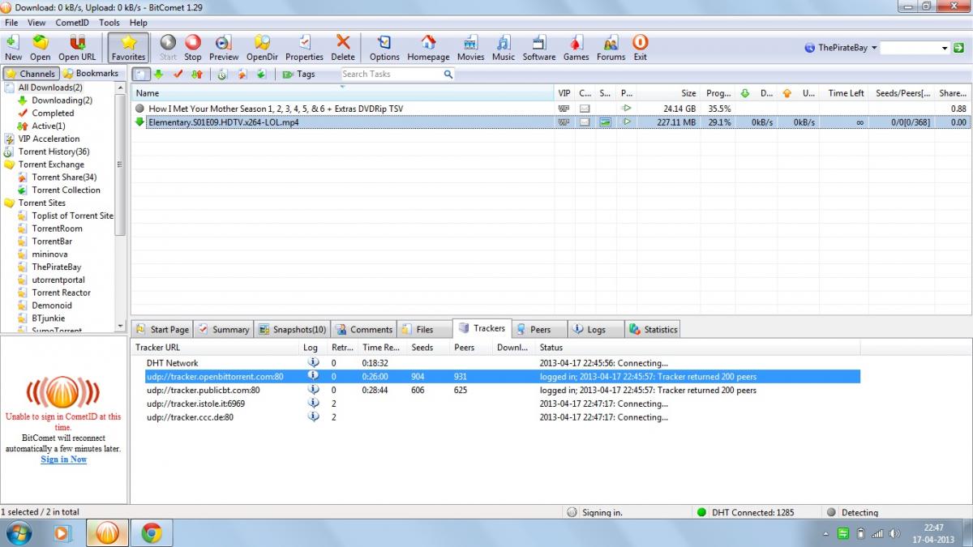Click the New torrent toolbar icon
The height and width of the screenshot is (547, 973).
pyautogui.click(x=13, y=47)
